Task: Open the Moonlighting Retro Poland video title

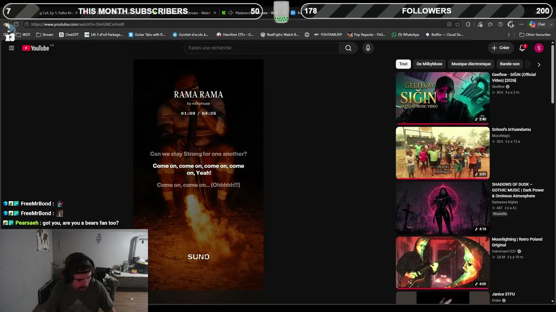Action: [x=517, y=242]
